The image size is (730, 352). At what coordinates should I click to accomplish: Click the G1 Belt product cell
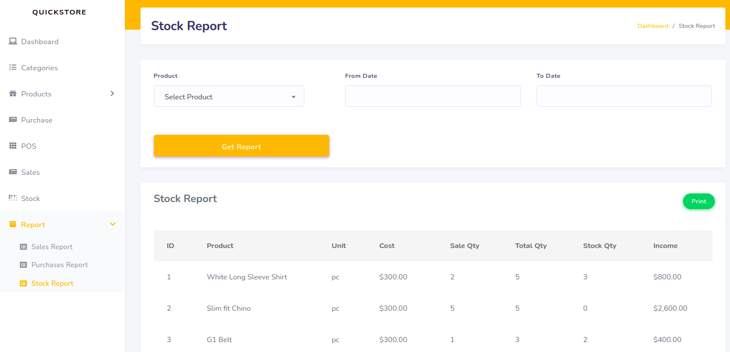pos(220,340)
